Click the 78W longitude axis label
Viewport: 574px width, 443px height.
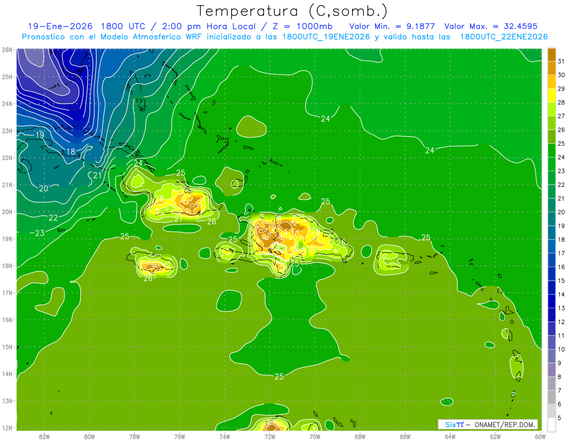point(134,436)
